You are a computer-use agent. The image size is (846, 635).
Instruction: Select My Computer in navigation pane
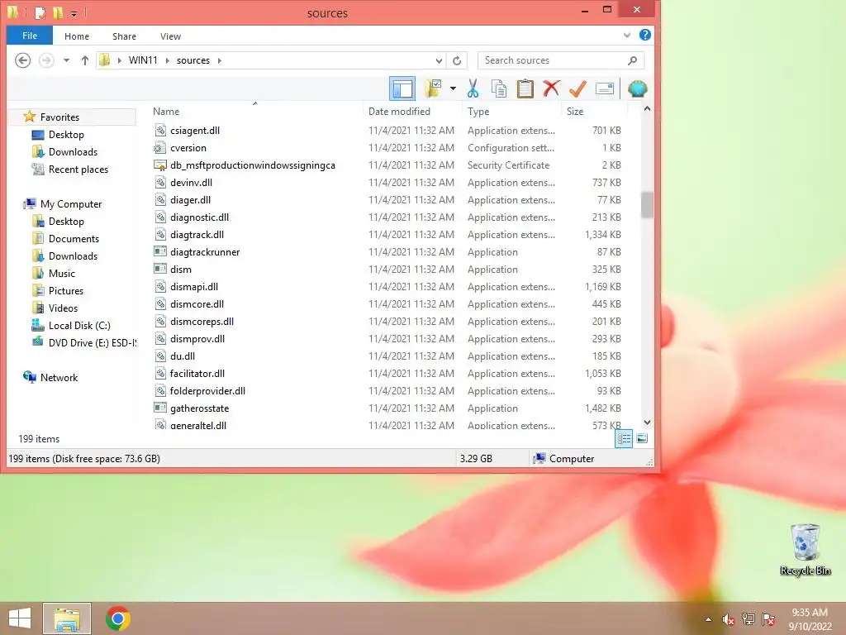(71, 204)
